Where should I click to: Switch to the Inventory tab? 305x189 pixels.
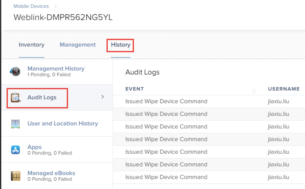coord(31,44)
